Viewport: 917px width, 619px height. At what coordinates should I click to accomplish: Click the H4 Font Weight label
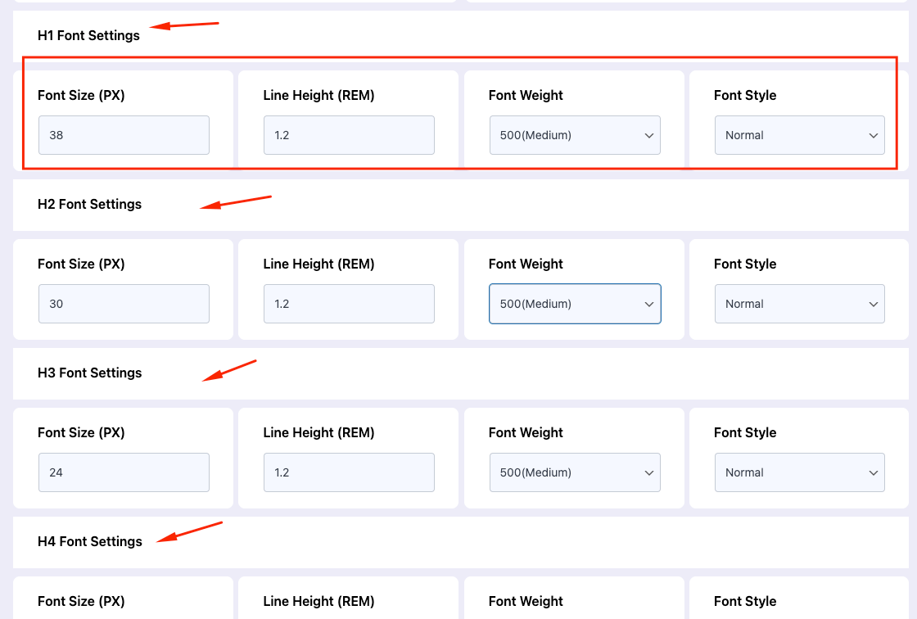tap(526, 601)
